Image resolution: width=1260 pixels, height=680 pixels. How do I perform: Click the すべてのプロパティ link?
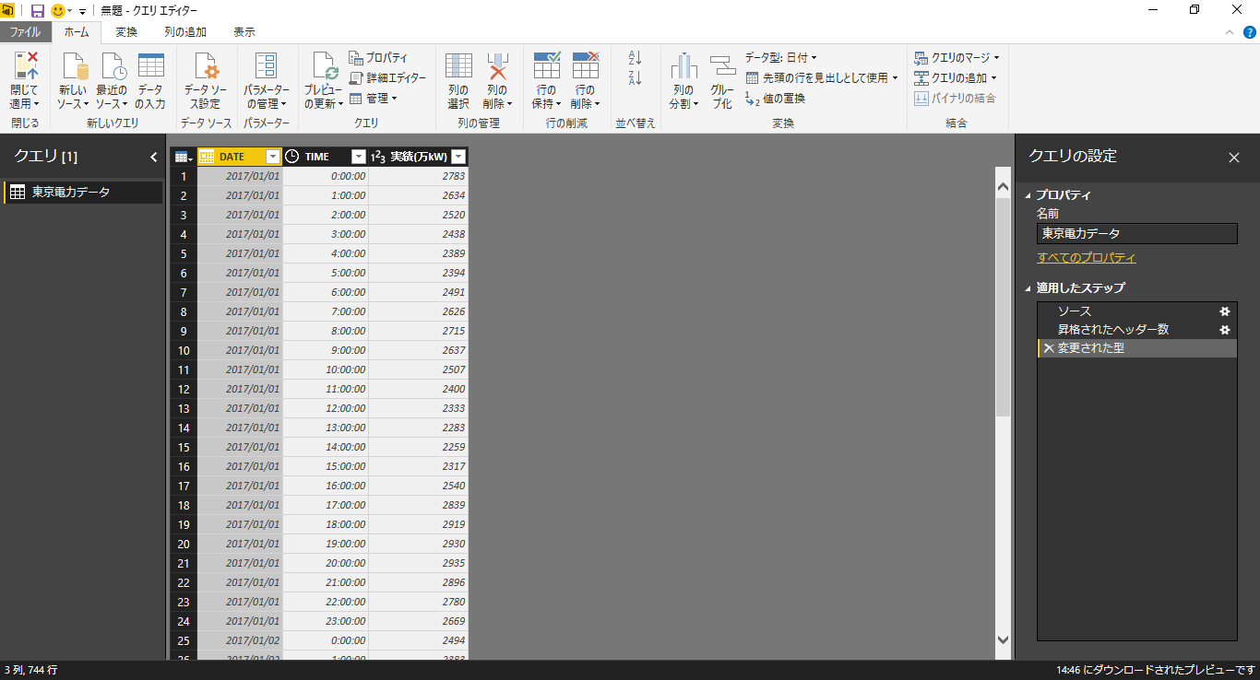(1087, 258)
